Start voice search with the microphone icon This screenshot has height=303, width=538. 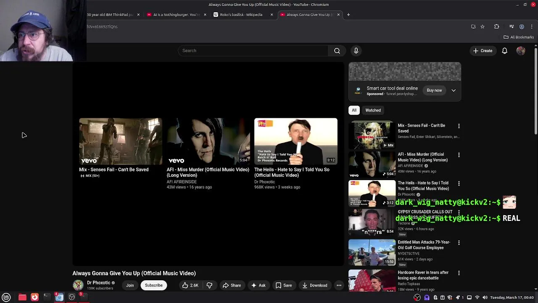356,50
